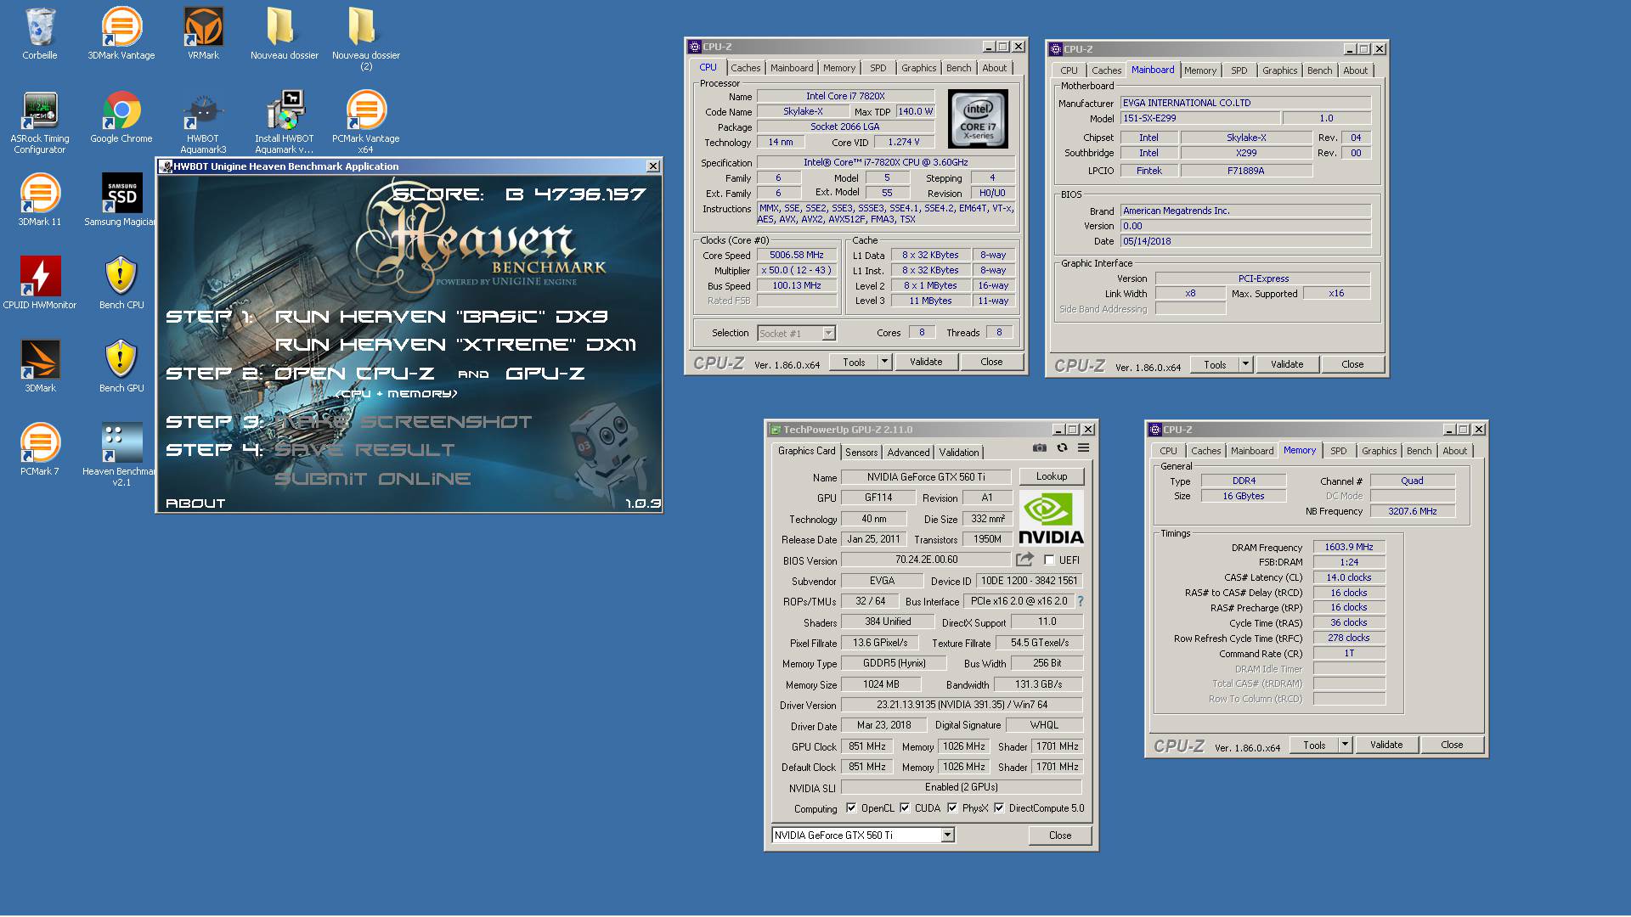Toggle CUDA computing checkbox
The height and width of the screenshot is (917, 1631).
[x=905, y=808]
